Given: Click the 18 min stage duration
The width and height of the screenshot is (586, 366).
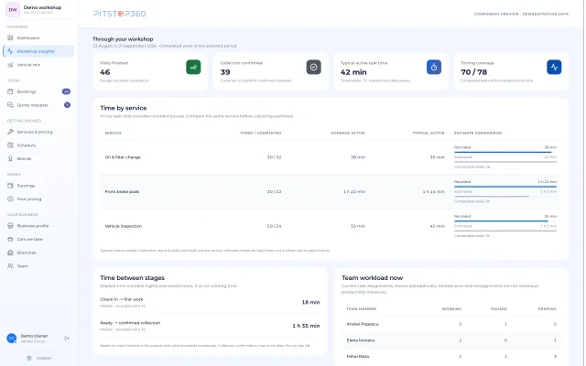Looking at the screenshot, I should point(310,302).
